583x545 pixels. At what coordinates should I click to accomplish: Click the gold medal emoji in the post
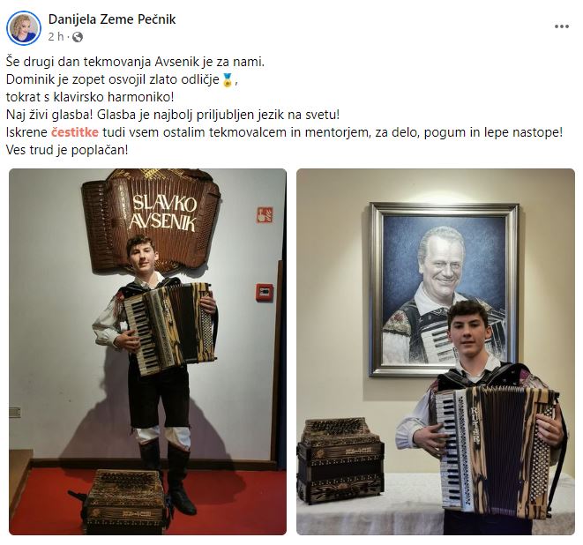pos(228,79)
